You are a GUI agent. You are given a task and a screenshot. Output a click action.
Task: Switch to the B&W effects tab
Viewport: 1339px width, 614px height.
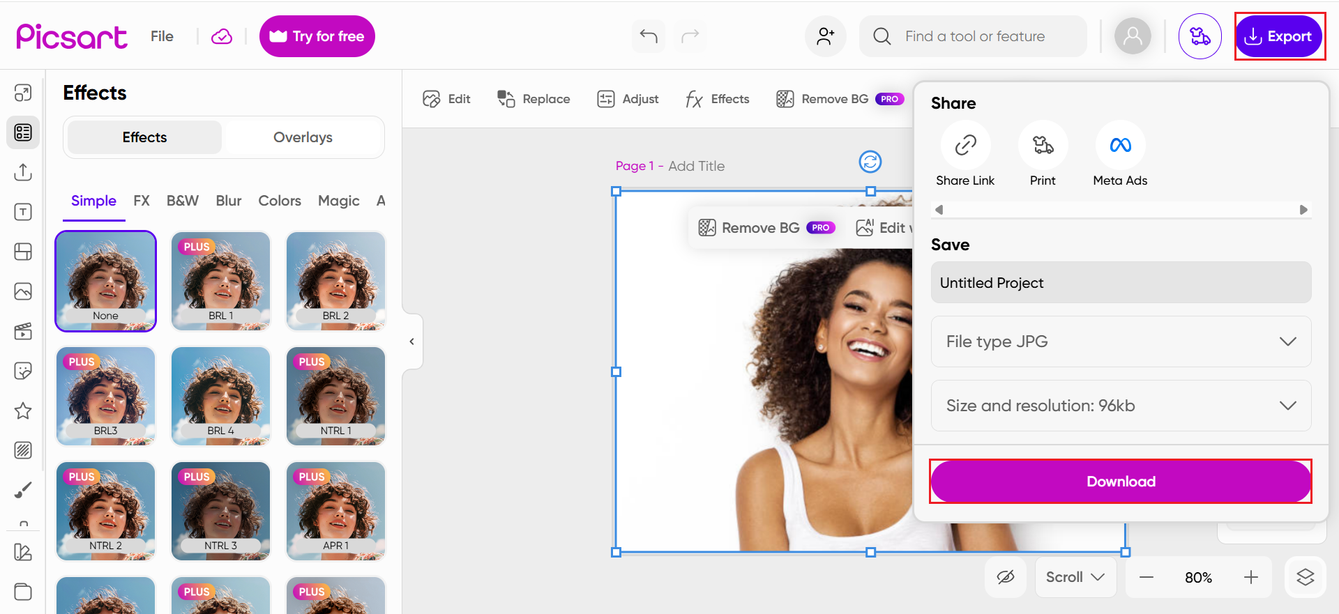[x=183, y=201]
